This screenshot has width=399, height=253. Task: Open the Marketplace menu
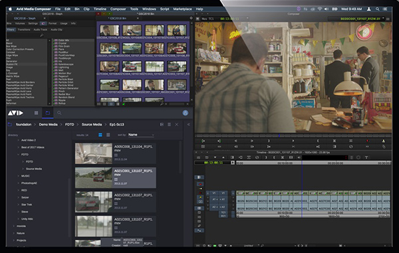pyautogui.click(x=182, y=9)
